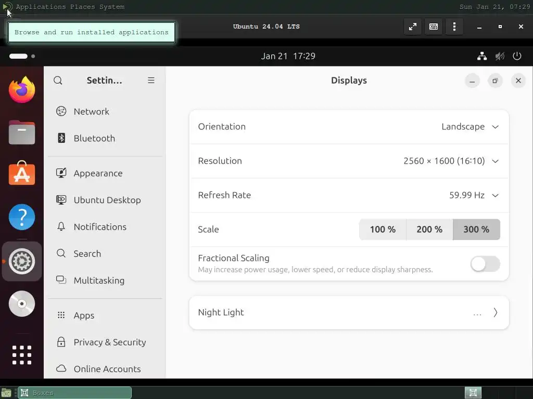Click the Network globe icon
The height and width of the screenshot is (399, 533).
[61, 111]
